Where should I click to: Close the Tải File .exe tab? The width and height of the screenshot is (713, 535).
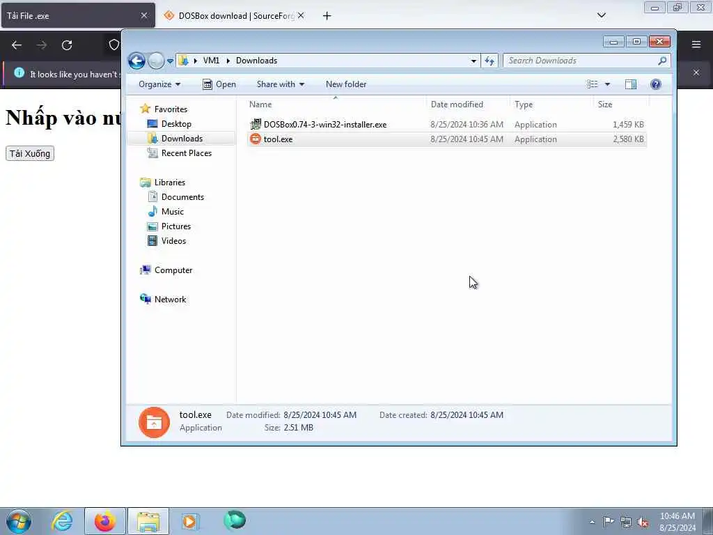click(144, 15)
